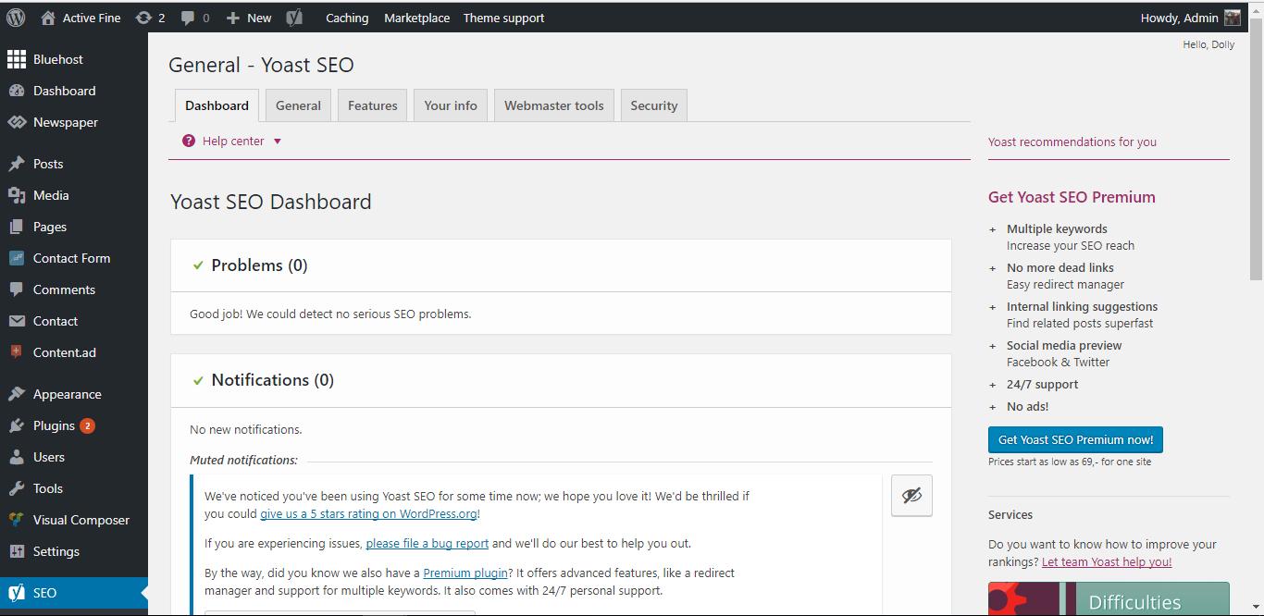Click the Social media preview text
1264x616 pixels.
point(1064,345)
